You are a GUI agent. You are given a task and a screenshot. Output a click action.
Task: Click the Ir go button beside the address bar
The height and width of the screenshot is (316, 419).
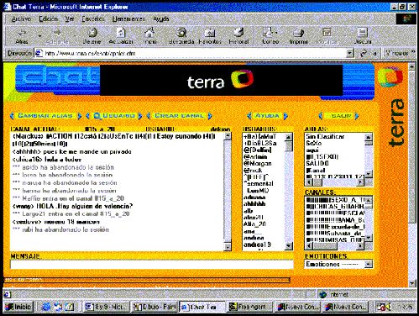coord(369,53)
